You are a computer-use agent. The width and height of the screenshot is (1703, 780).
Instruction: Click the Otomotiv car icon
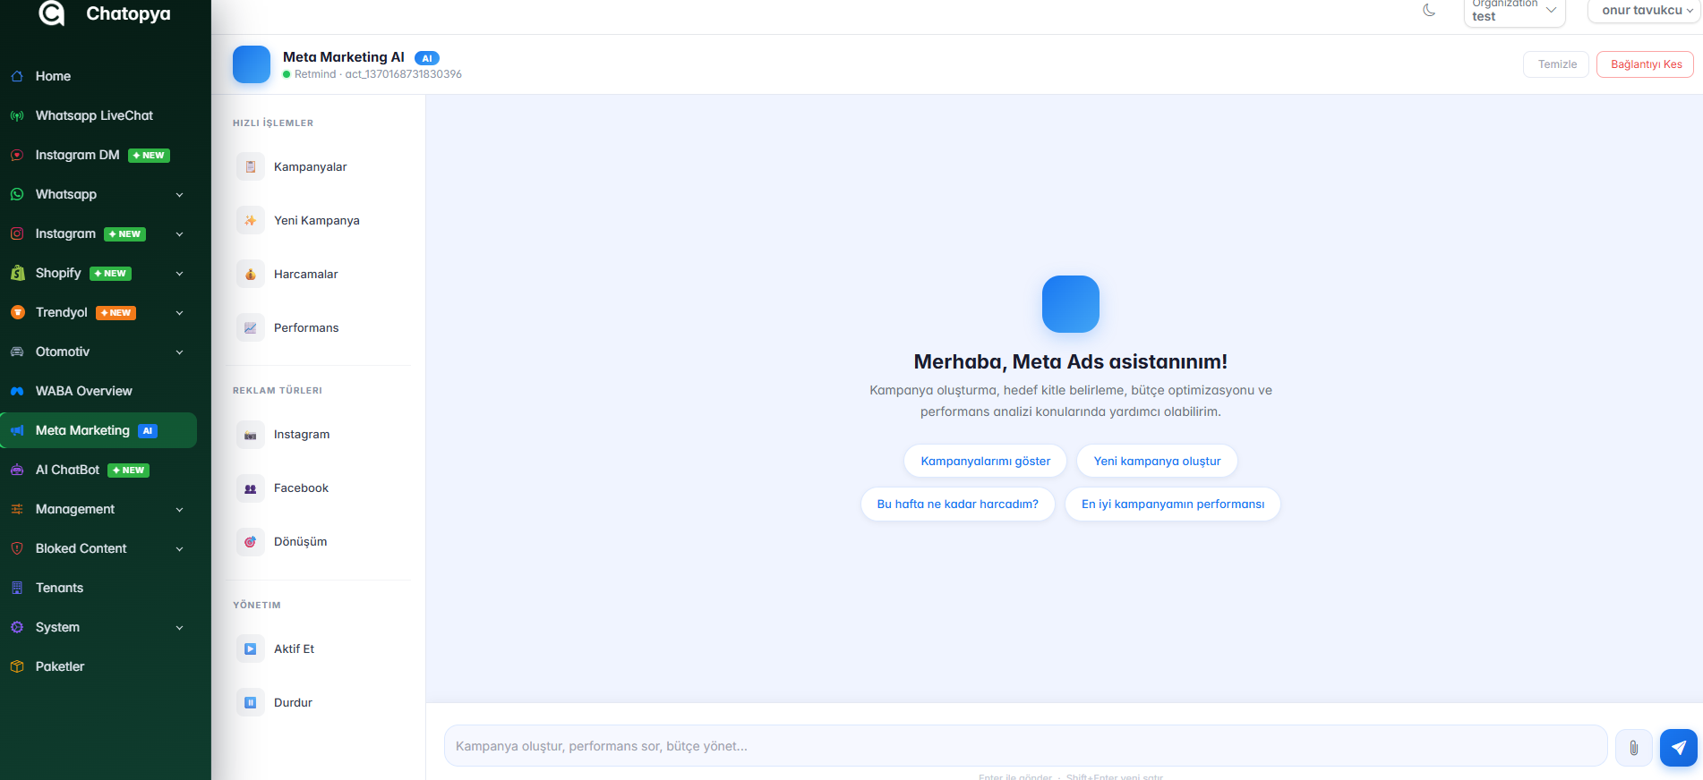pyautogui.click(x=17, y=352)
